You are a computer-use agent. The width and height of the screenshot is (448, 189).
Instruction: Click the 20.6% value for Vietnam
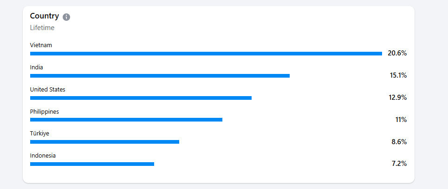coord(397,53)
